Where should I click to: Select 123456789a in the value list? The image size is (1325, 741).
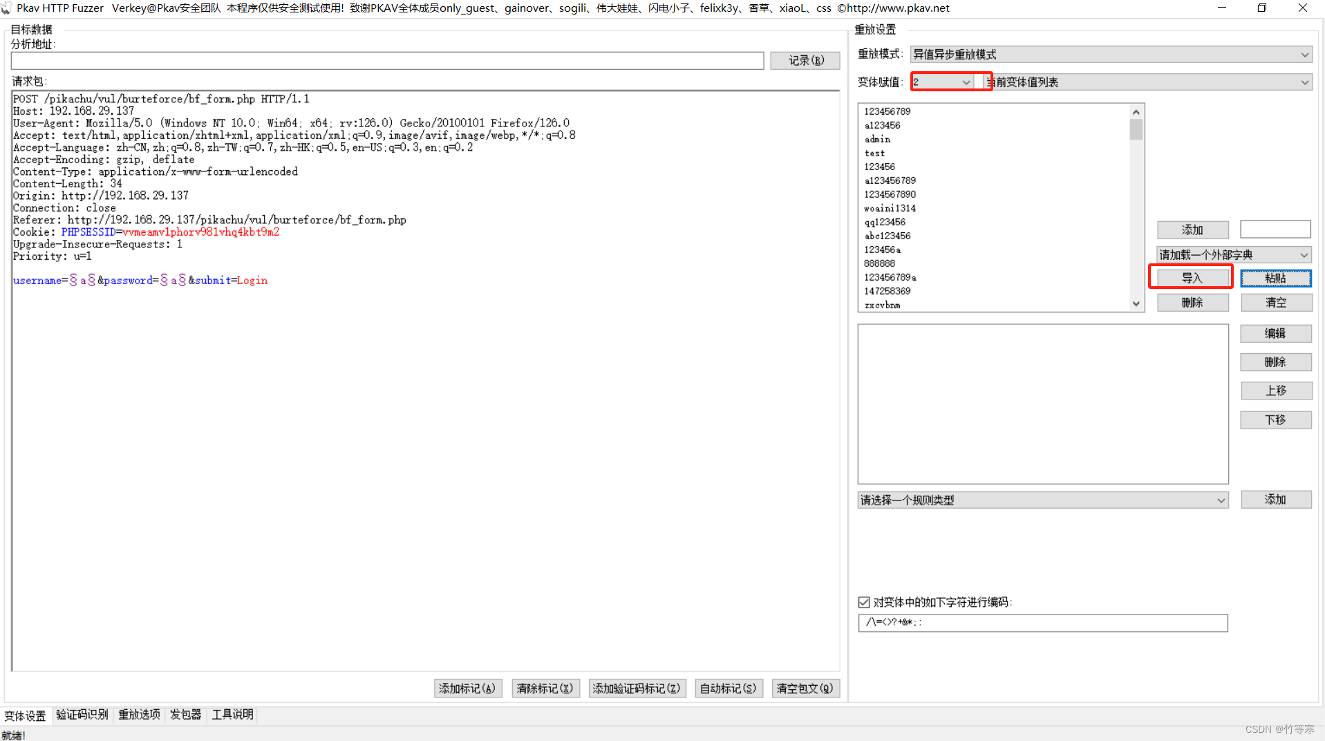point(890,277)
